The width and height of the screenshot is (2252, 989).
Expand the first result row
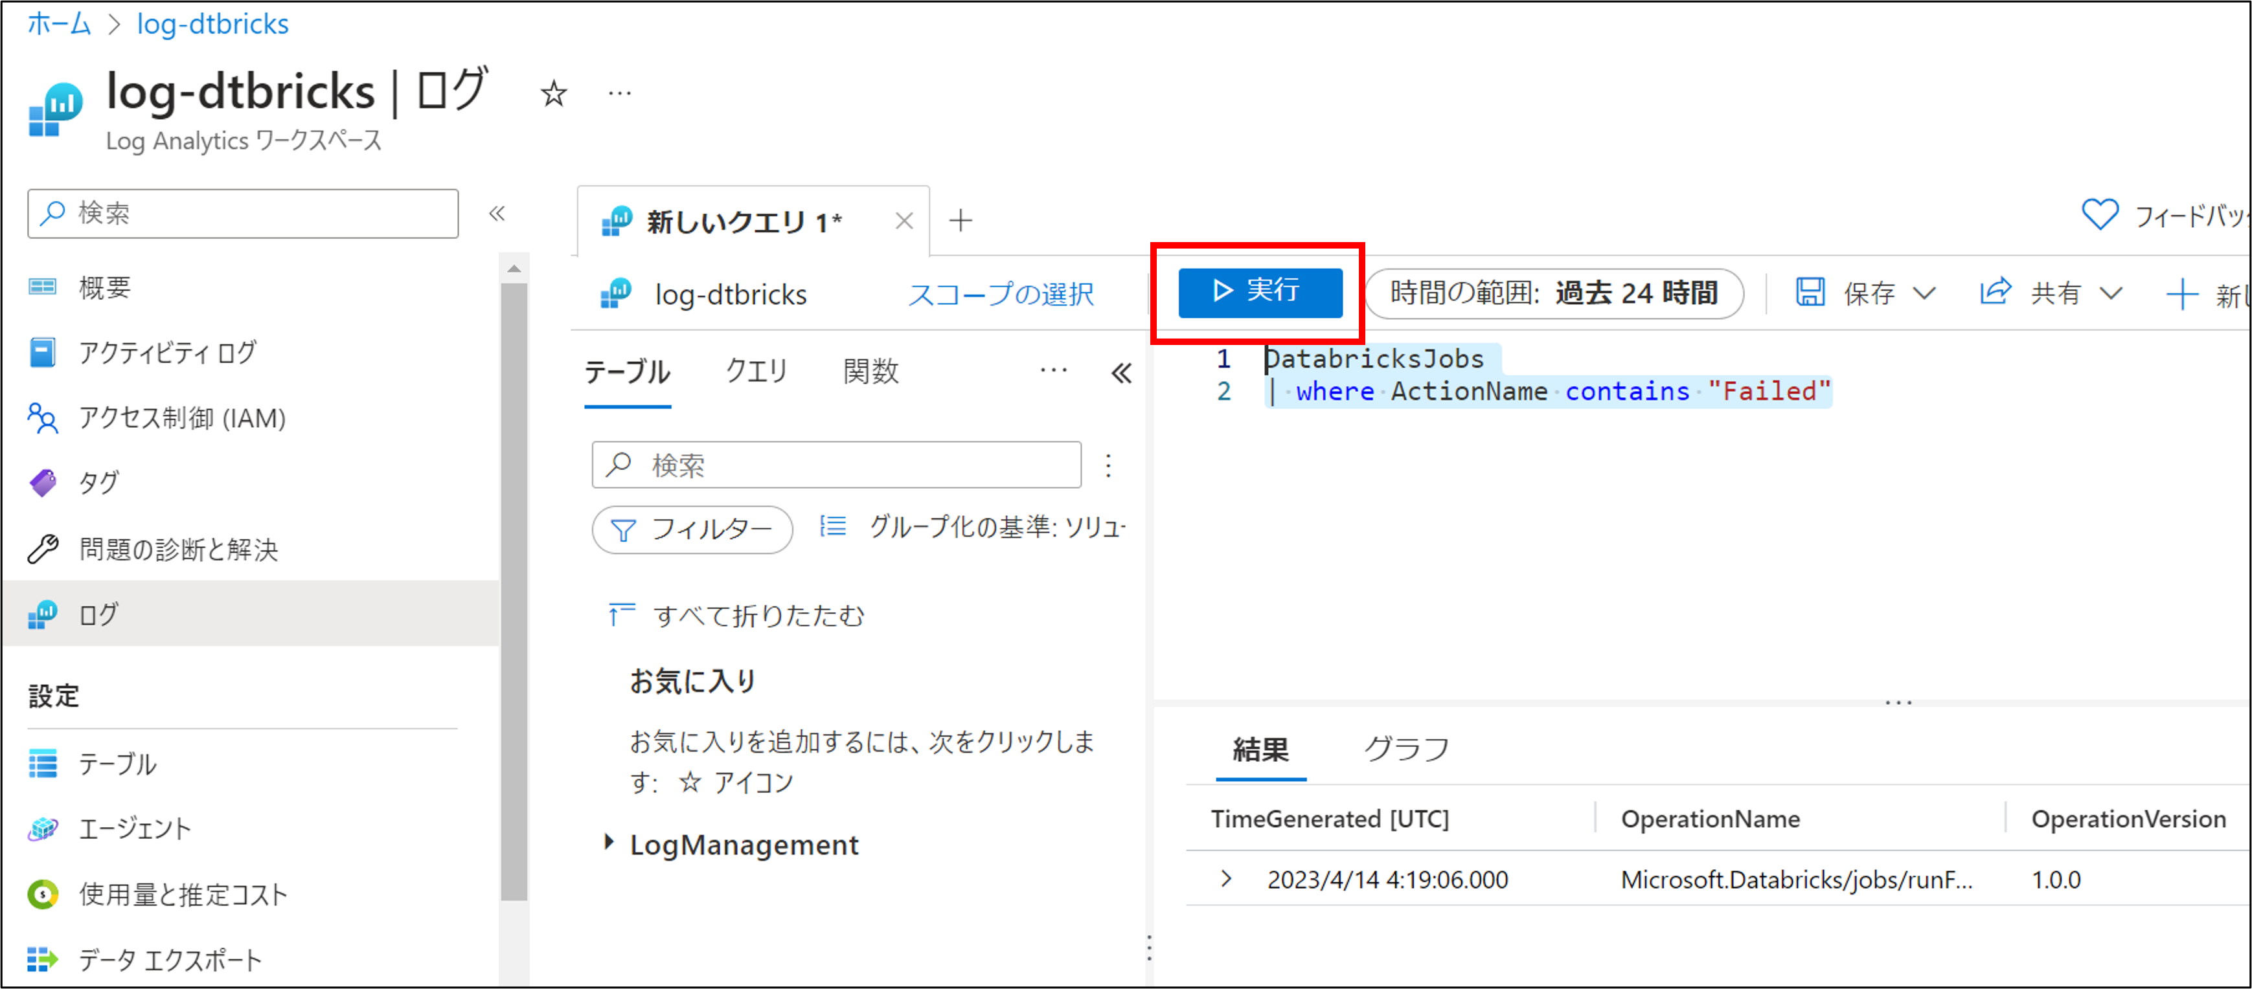pyautogui.click(x=1225, y=879)
